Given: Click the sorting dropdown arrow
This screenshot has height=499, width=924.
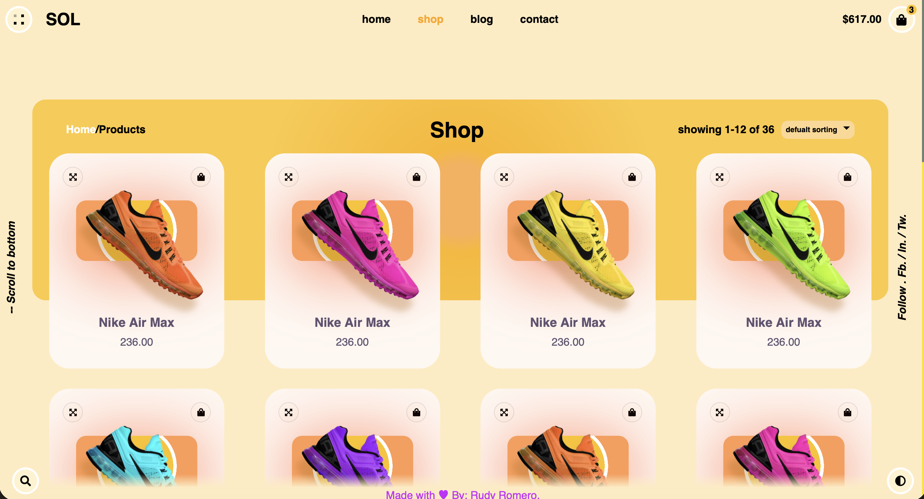Looking at the screenshot, I should click(847, 128).
